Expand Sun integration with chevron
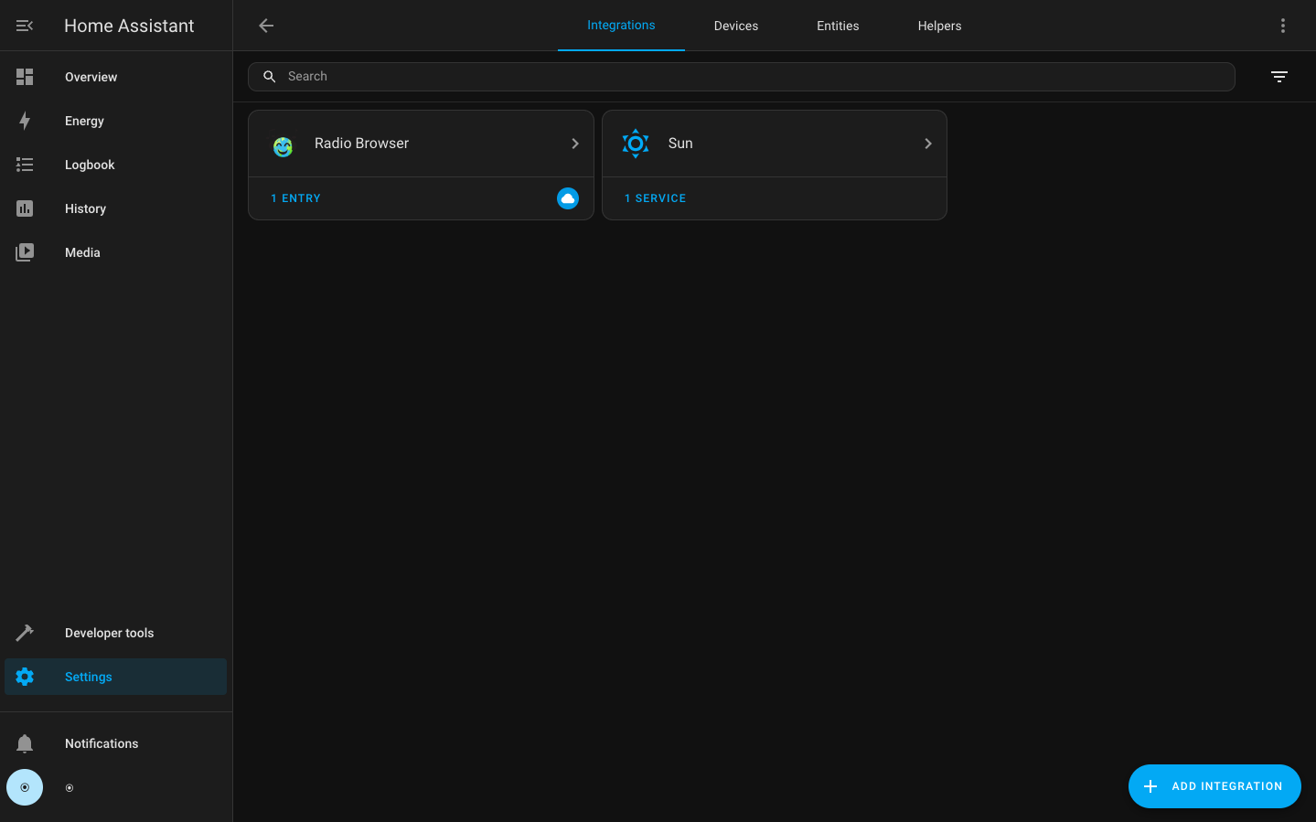 (x=928, y=144)
